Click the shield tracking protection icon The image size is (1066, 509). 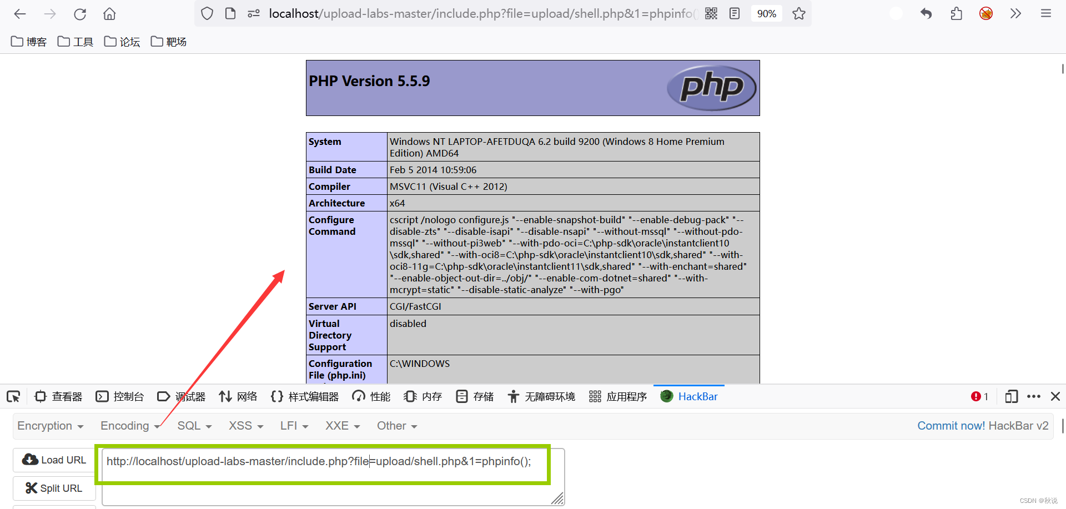207,13
